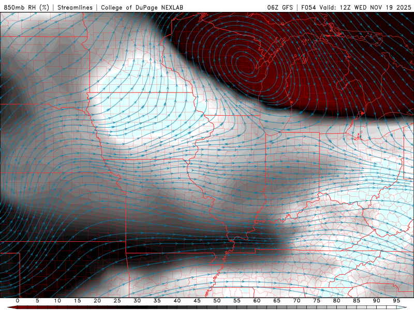Image resolution: width=414 pixels, height=310 pixels.
Task: Click the colorbar label '60'
Action: 257,301
